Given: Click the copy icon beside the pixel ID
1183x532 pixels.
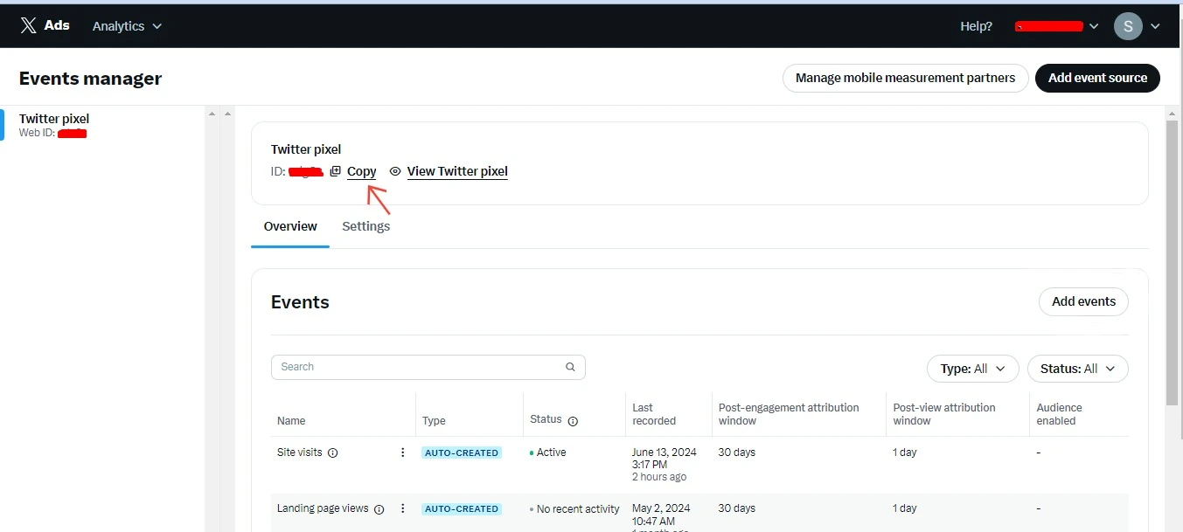Looking at the screenshot, I should [x=335, y=171].
